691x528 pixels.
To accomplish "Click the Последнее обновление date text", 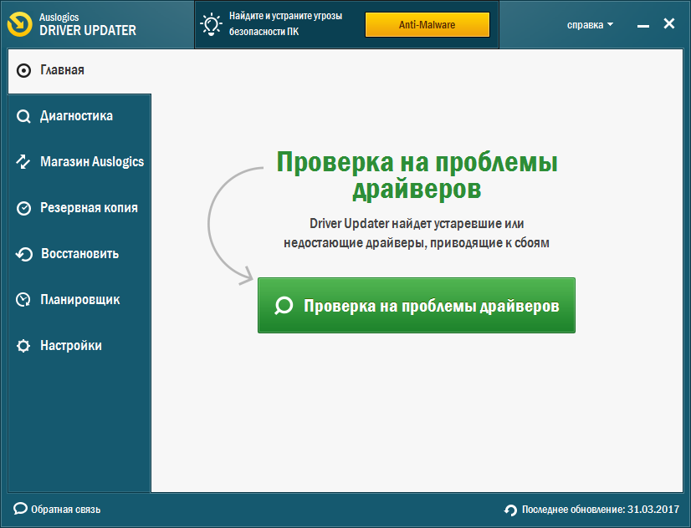I will [x=602, y=510].
